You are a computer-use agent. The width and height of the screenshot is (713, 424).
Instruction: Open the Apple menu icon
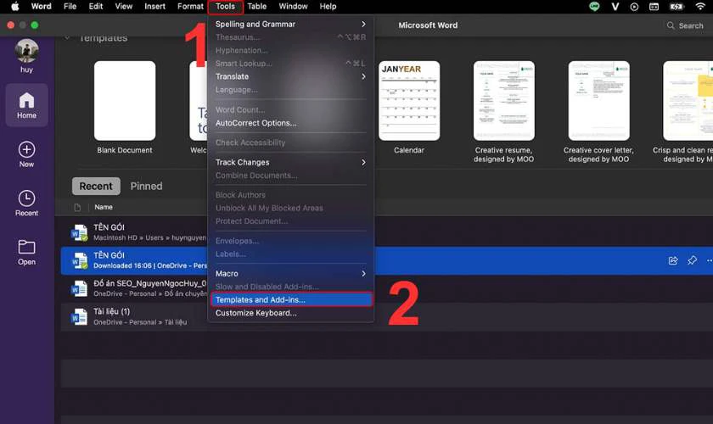(15, 7)
